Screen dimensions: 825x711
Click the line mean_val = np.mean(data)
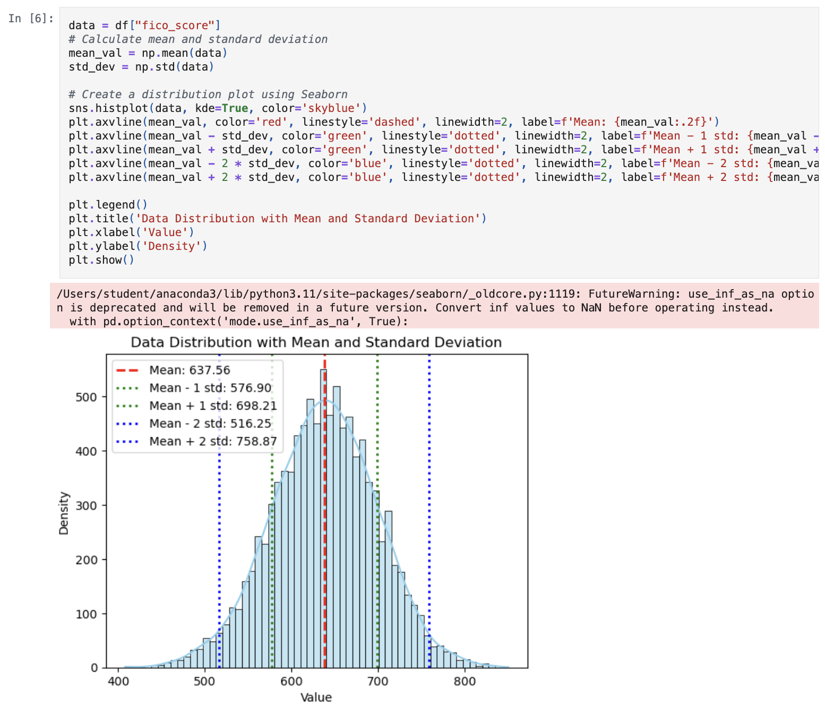tap(148, 53)
